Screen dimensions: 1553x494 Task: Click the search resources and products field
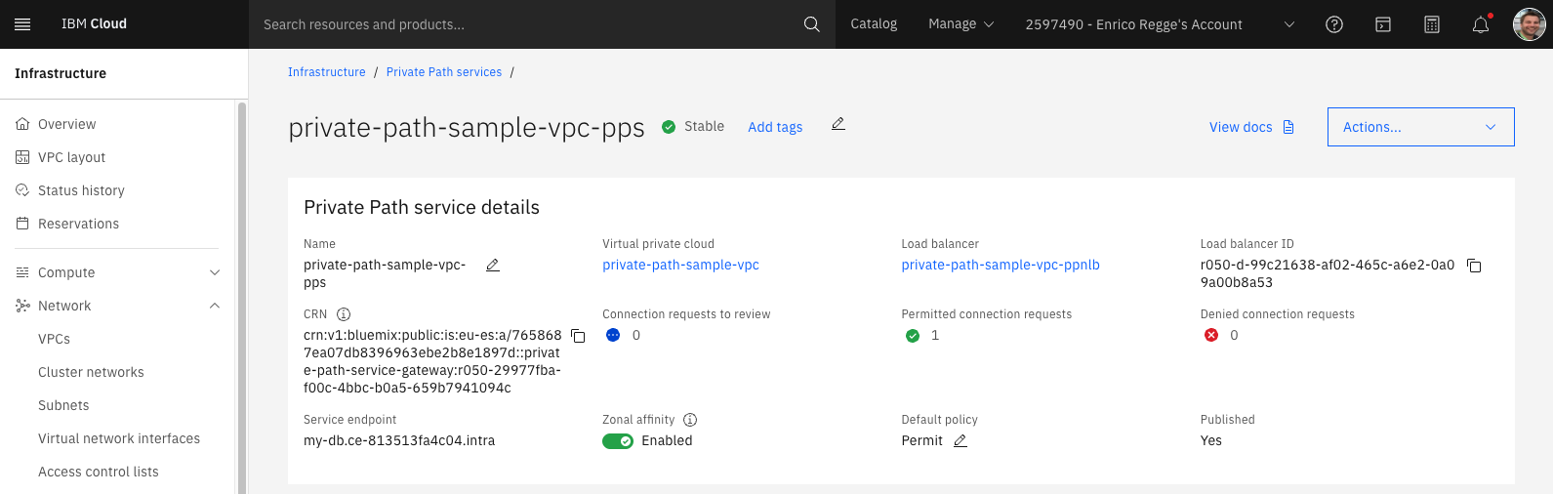[x=527, y=24]
